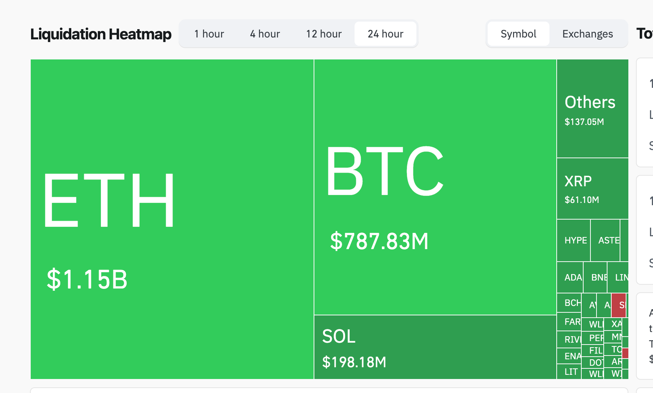Switch the heatmap to 4 hour view
The width and height of the screenshot is (653, 393).
(x=265, y=34)
